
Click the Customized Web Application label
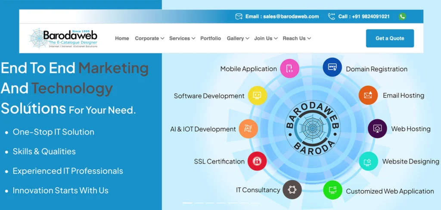390,191
